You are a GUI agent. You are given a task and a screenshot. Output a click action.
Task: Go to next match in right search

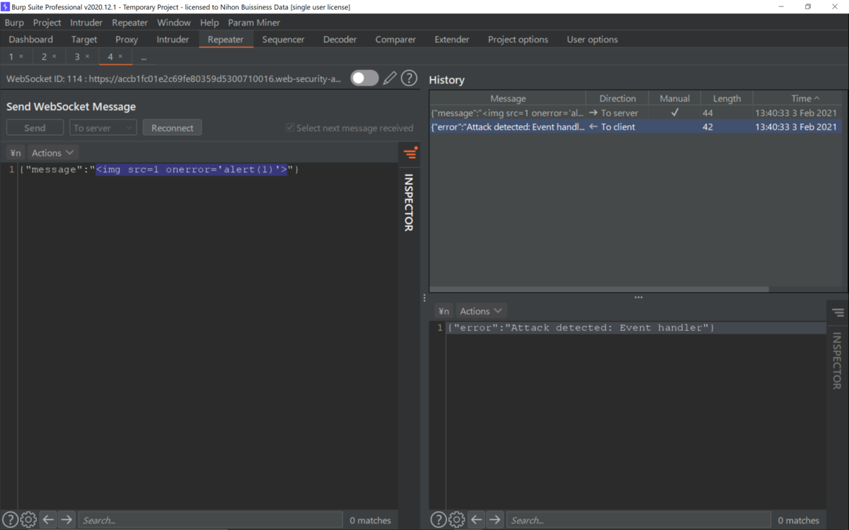(x=495, y=520)
